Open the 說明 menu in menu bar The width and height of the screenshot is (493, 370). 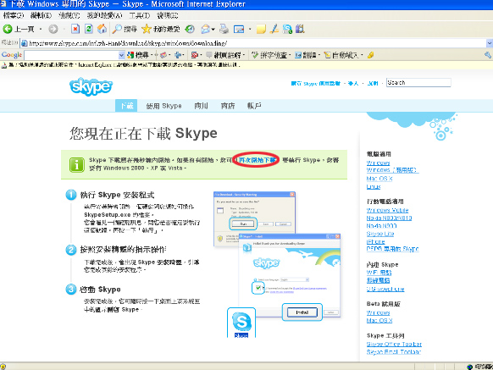pos(167,15)
